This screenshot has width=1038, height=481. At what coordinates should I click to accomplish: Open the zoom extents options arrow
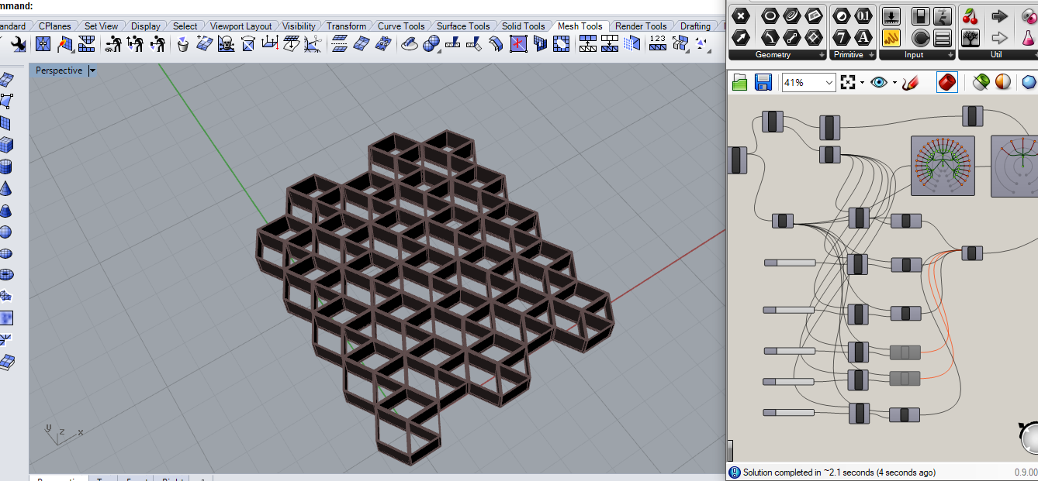pos(862,82)
